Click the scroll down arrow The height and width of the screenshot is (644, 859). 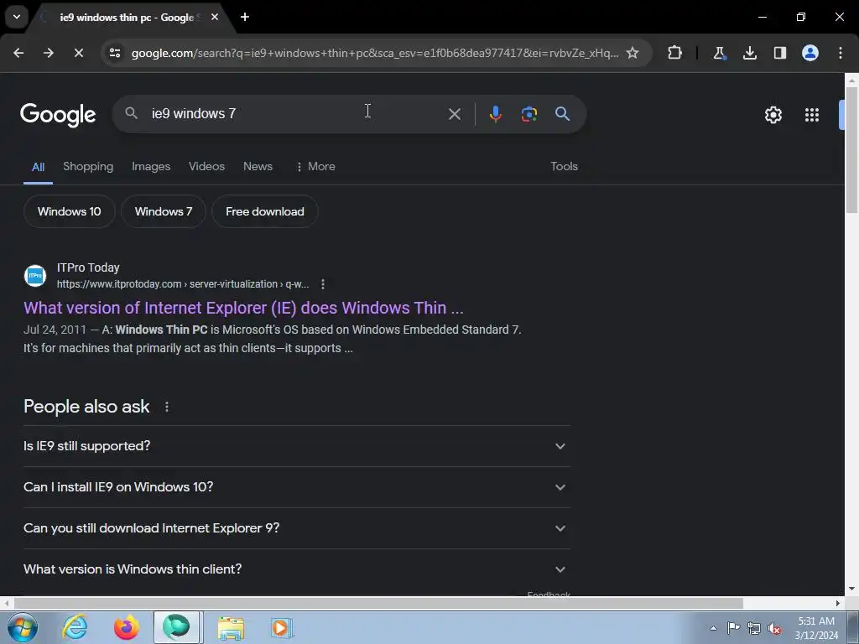[x=851, y=589]
